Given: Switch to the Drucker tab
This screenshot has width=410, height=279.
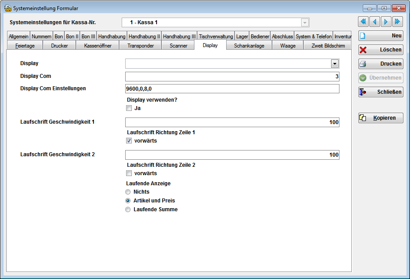Looking at the screenshot, I should 60,46.
